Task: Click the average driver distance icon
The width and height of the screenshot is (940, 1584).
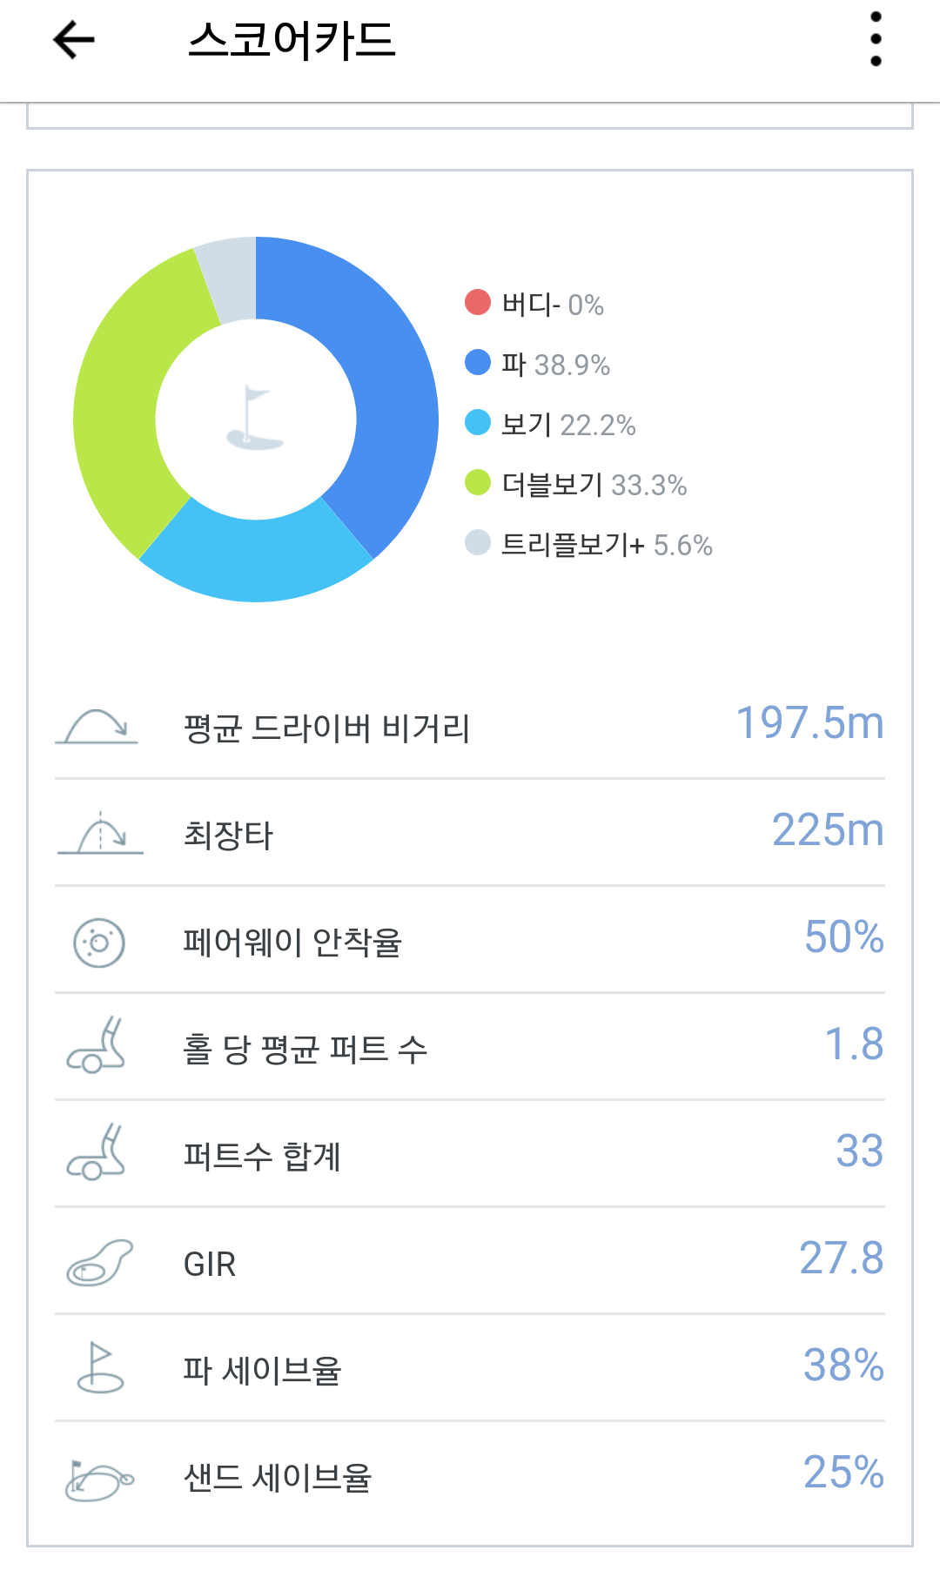Action: coord(97,727)
